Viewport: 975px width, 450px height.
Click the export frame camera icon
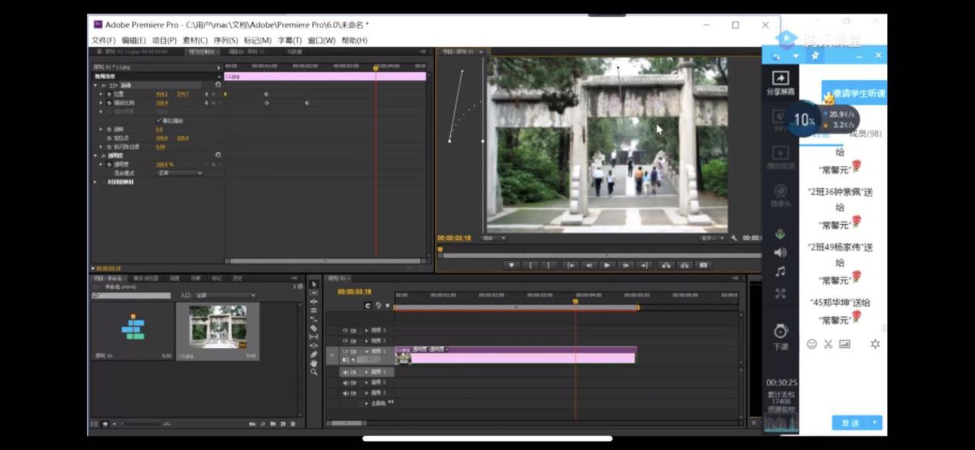[702, 265]
